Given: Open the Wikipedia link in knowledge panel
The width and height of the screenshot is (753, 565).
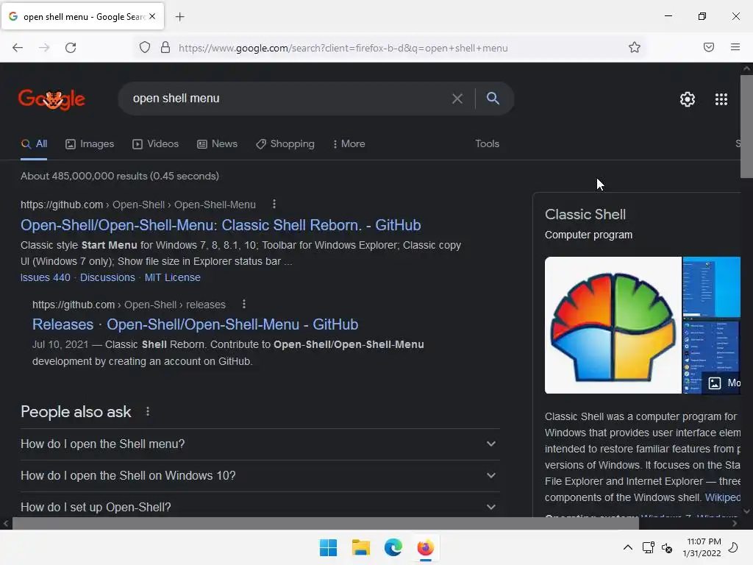Looking at the screenshot, I should (x=723, y=497).
